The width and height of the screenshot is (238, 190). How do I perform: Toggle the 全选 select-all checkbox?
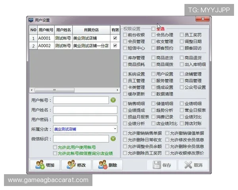153,28
